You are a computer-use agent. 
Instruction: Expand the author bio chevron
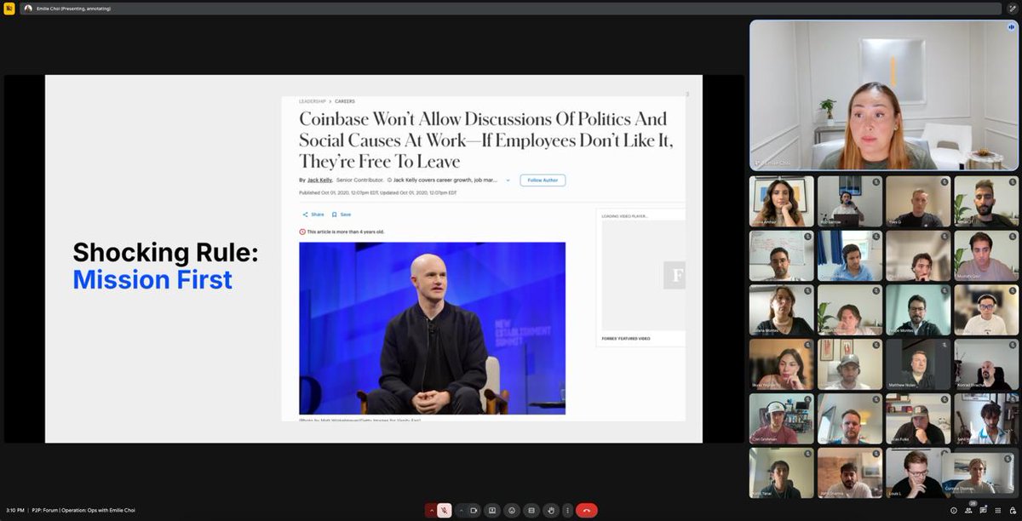(x=508, y=180)
